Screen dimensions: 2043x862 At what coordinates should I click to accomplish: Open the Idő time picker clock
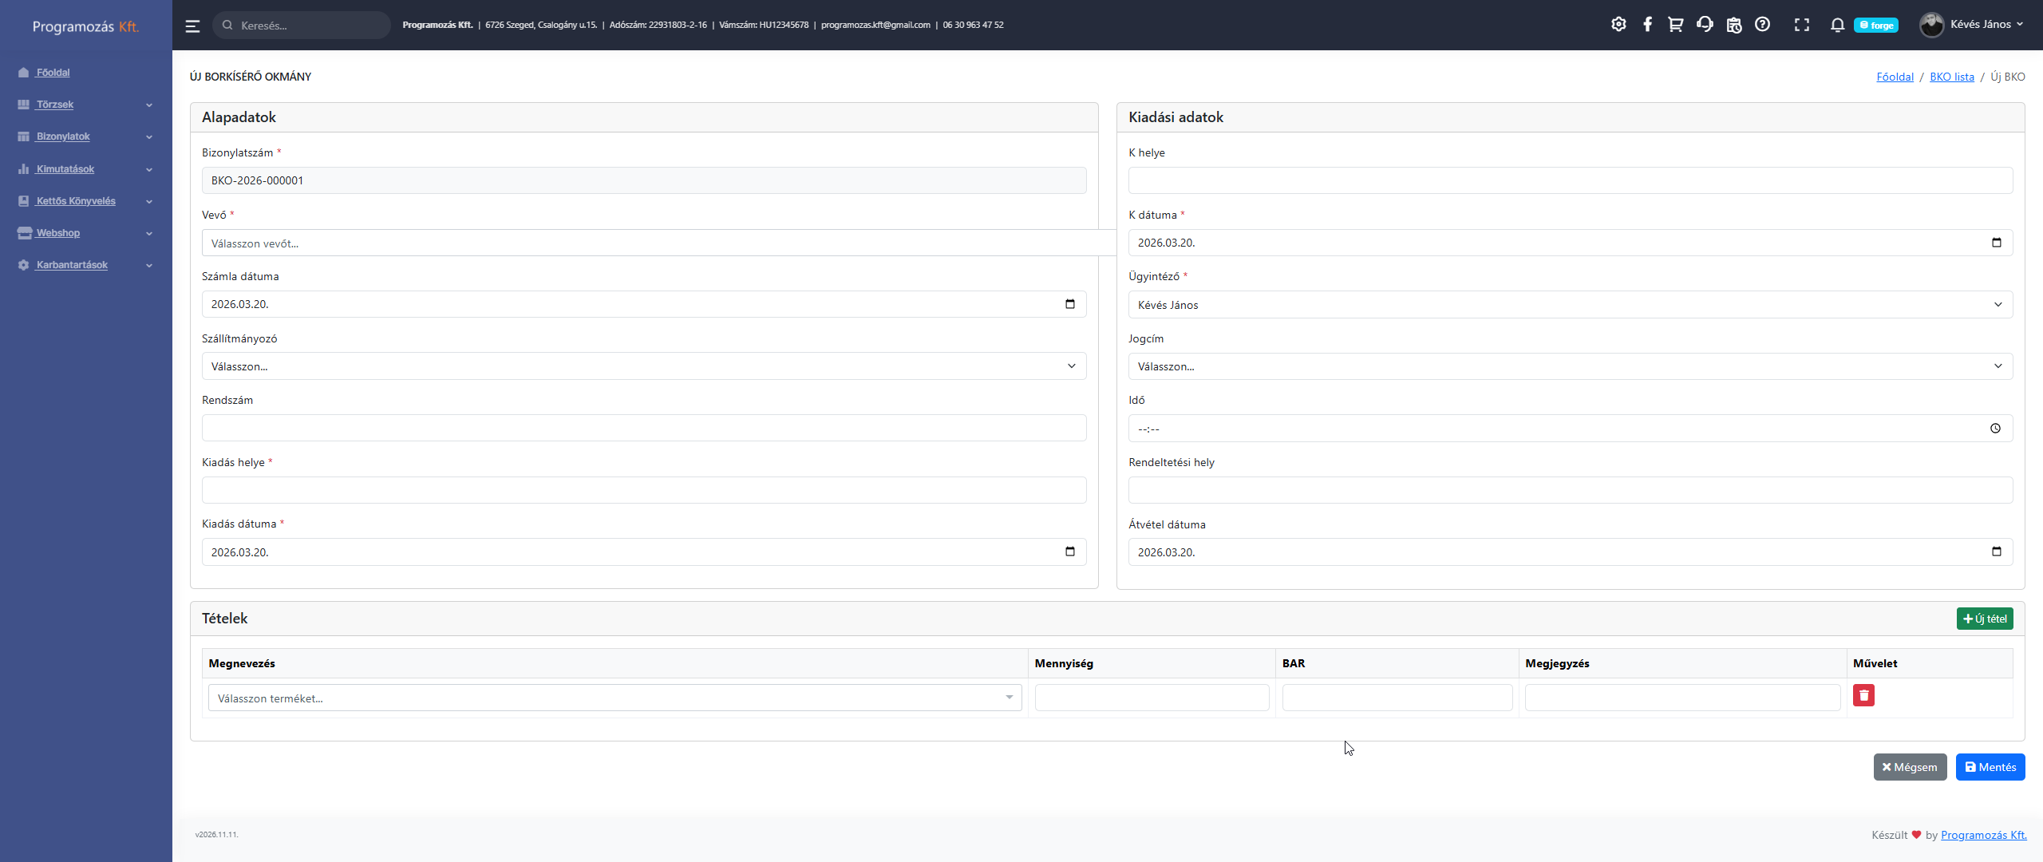[1995, 429]
